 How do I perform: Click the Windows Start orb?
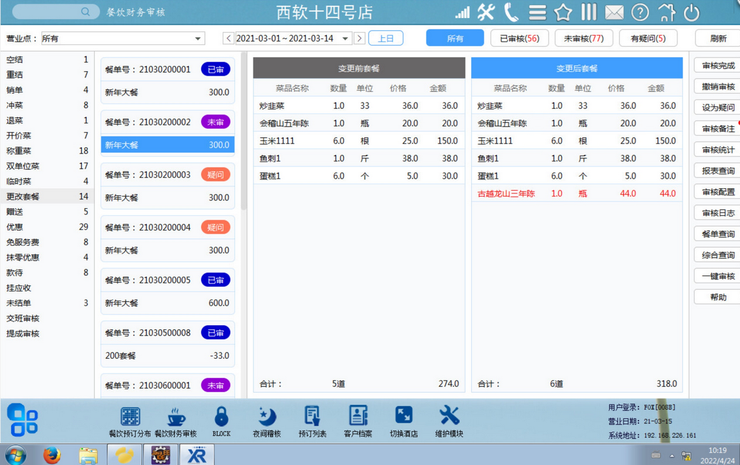15,455
